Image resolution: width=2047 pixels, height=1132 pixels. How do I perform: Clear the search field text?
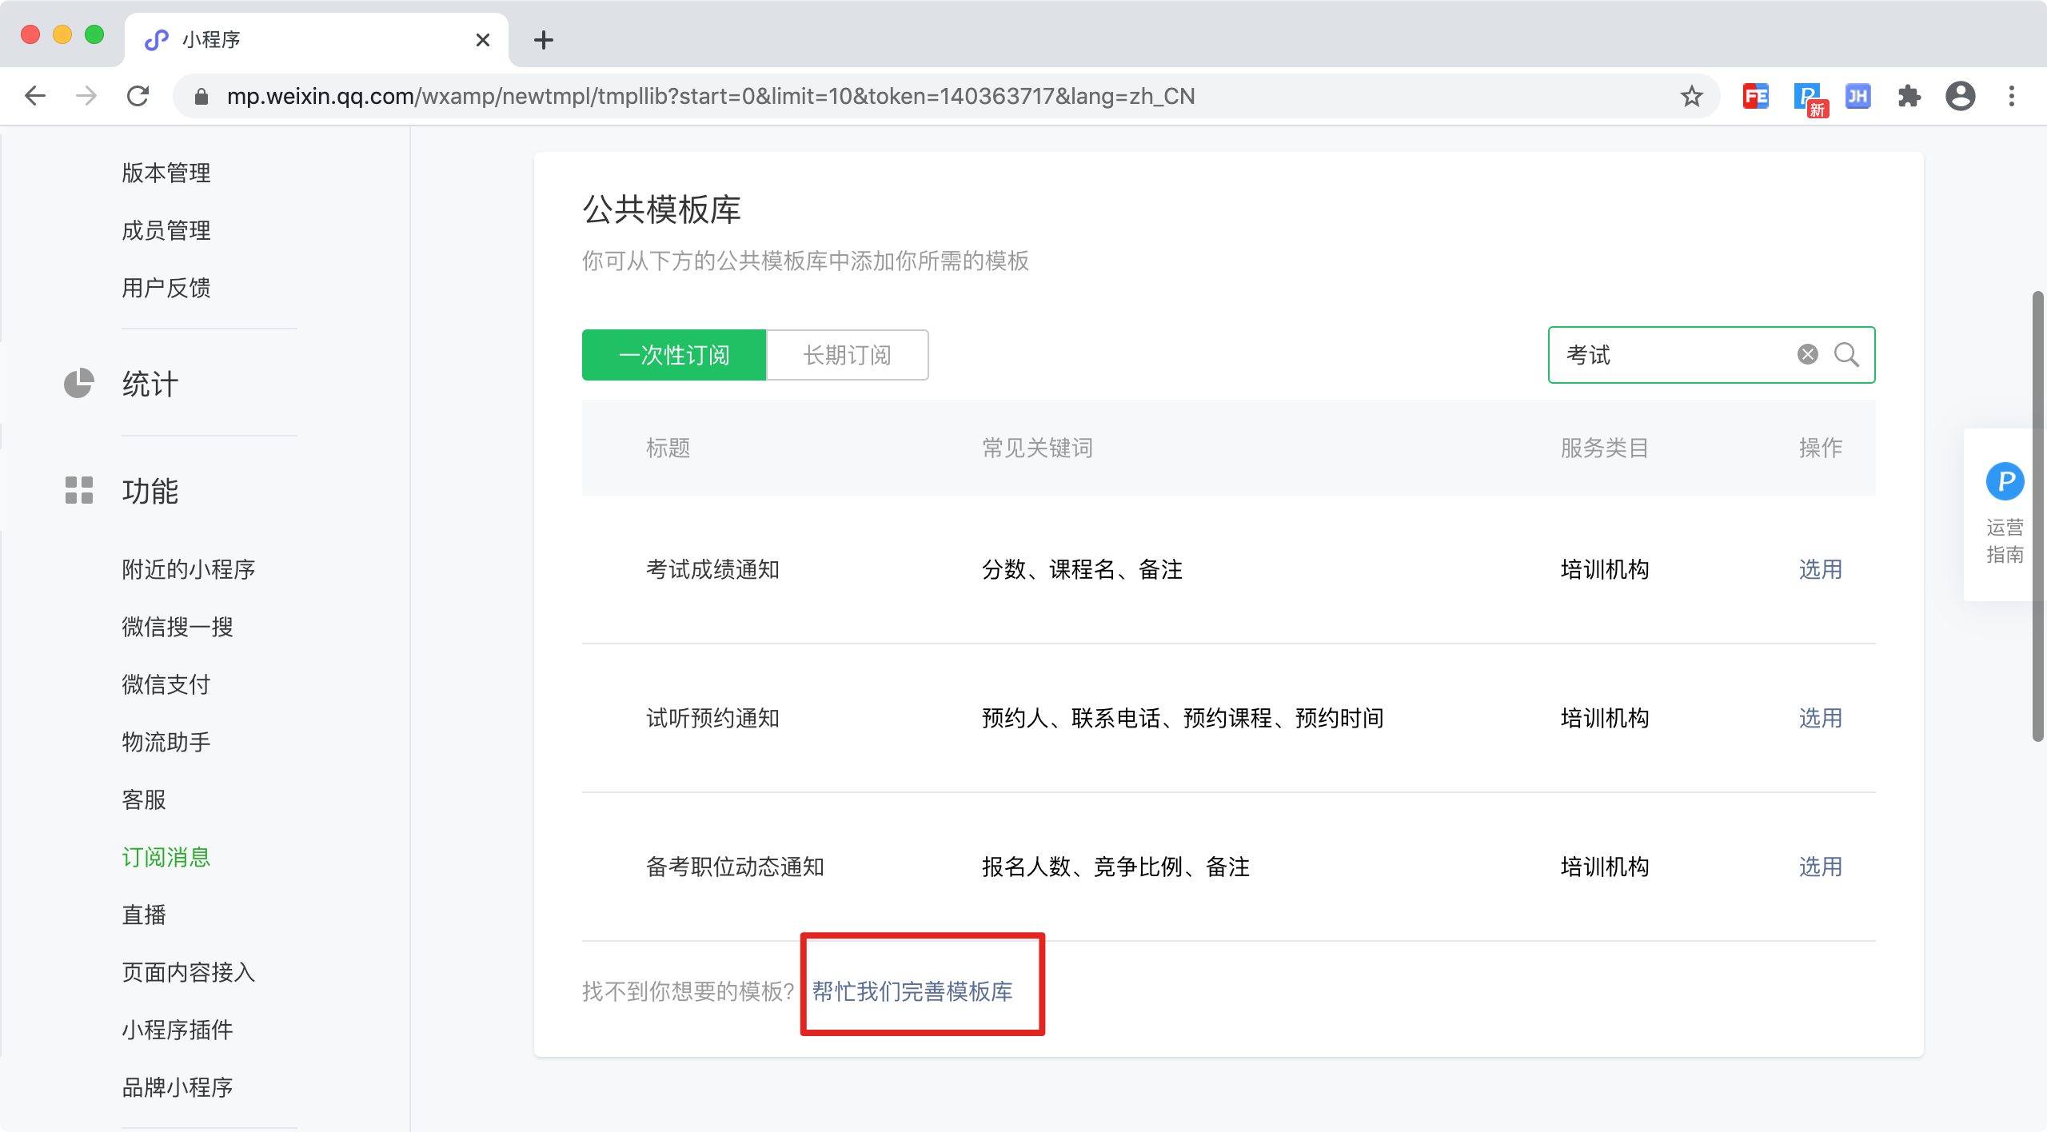tap(1807, 354)
